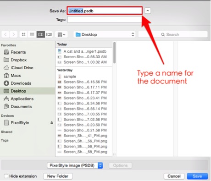
Task: Select 'Screen Sho...6.17.37 PM' file
Action: tap(84, 93)
